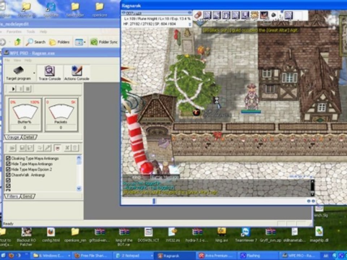347x260 pixels.
Task: Toggle ChaseWalk Antikangi filter checkbox
Action: [x=8, y=175]
